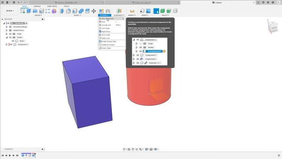Viewport: 282px width, 159px height.
Task: Open the data panel grid icon
Action: pos(3,2)
